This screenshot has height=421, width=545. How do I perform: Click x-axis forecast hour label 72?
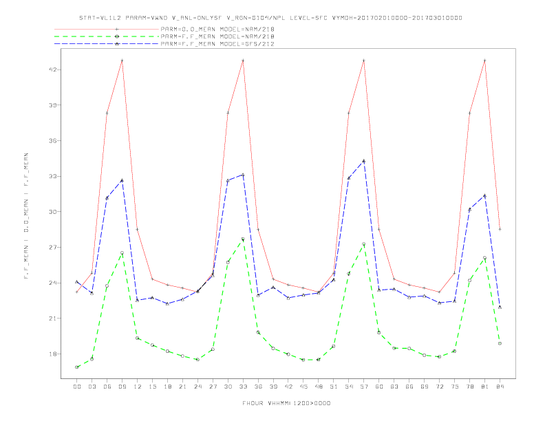coord(439,387)
